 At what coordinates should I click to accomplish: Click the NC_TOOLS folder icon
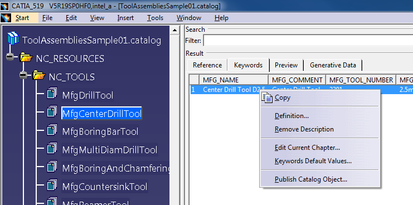pos(40,75)
